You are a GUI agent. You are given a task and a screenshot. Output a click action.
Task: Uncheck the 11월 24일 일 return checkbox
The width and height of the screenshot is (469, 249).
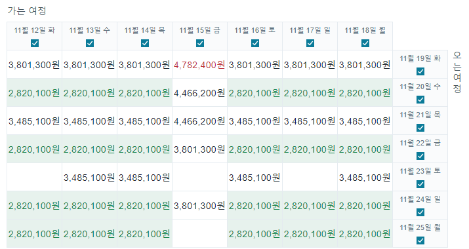(420, 212)
